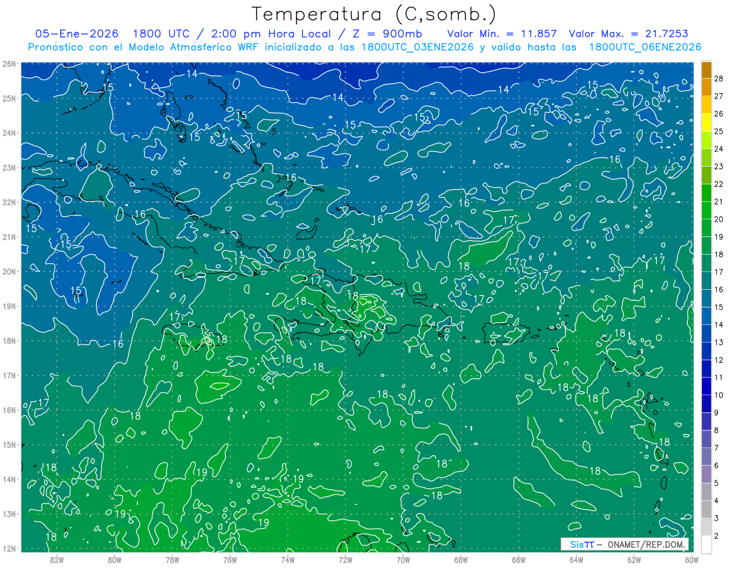Viewport: 735px width, 568px height.
Task: Click the orange band between 27 and 28 on color scale
Action: point(706,87)
